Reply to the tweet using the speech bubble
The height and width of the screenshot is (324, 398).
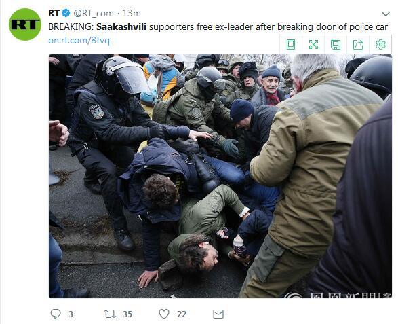[x=56, y=314]
